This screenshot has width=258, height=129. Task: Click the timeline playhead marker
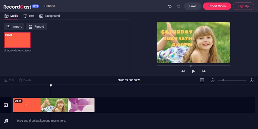tap(51, 85)
